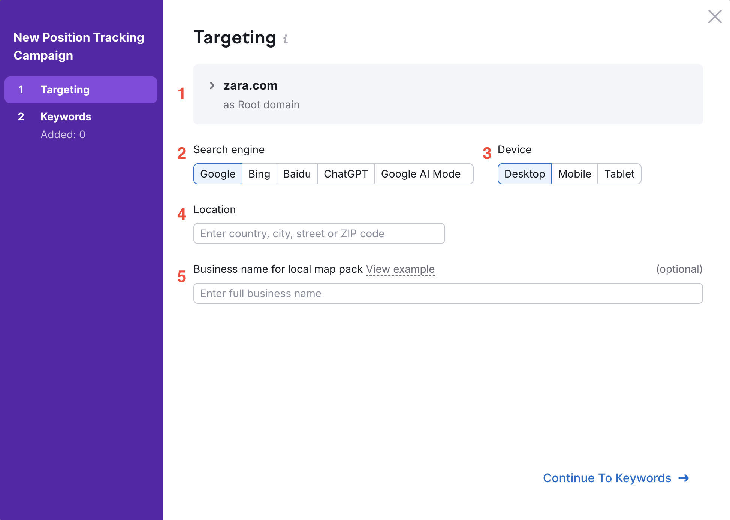Click the zara.com domain name
Screen dimensions: 730x520
pyautogui.click(x=250, y=85)
